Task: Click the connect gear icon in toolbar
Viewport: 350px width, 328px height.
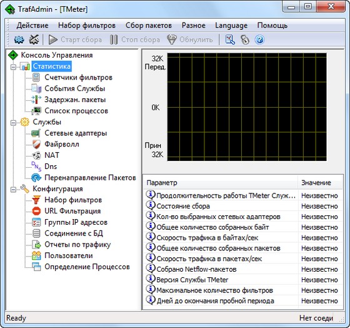Action: point(19,39)
